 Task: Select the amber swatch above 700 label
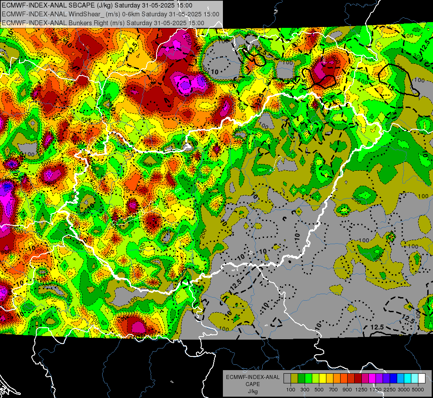point(330,379)
